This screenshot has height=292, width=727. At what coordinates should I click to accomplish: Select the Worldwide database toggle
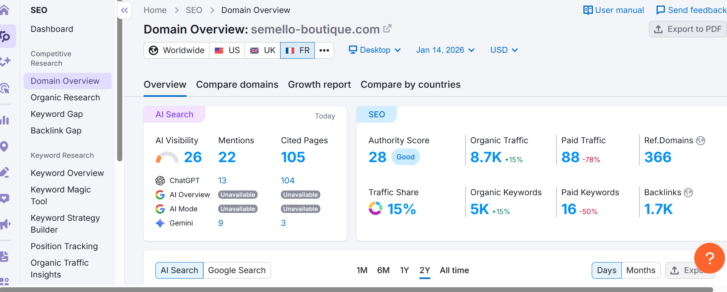click(177, 50)
